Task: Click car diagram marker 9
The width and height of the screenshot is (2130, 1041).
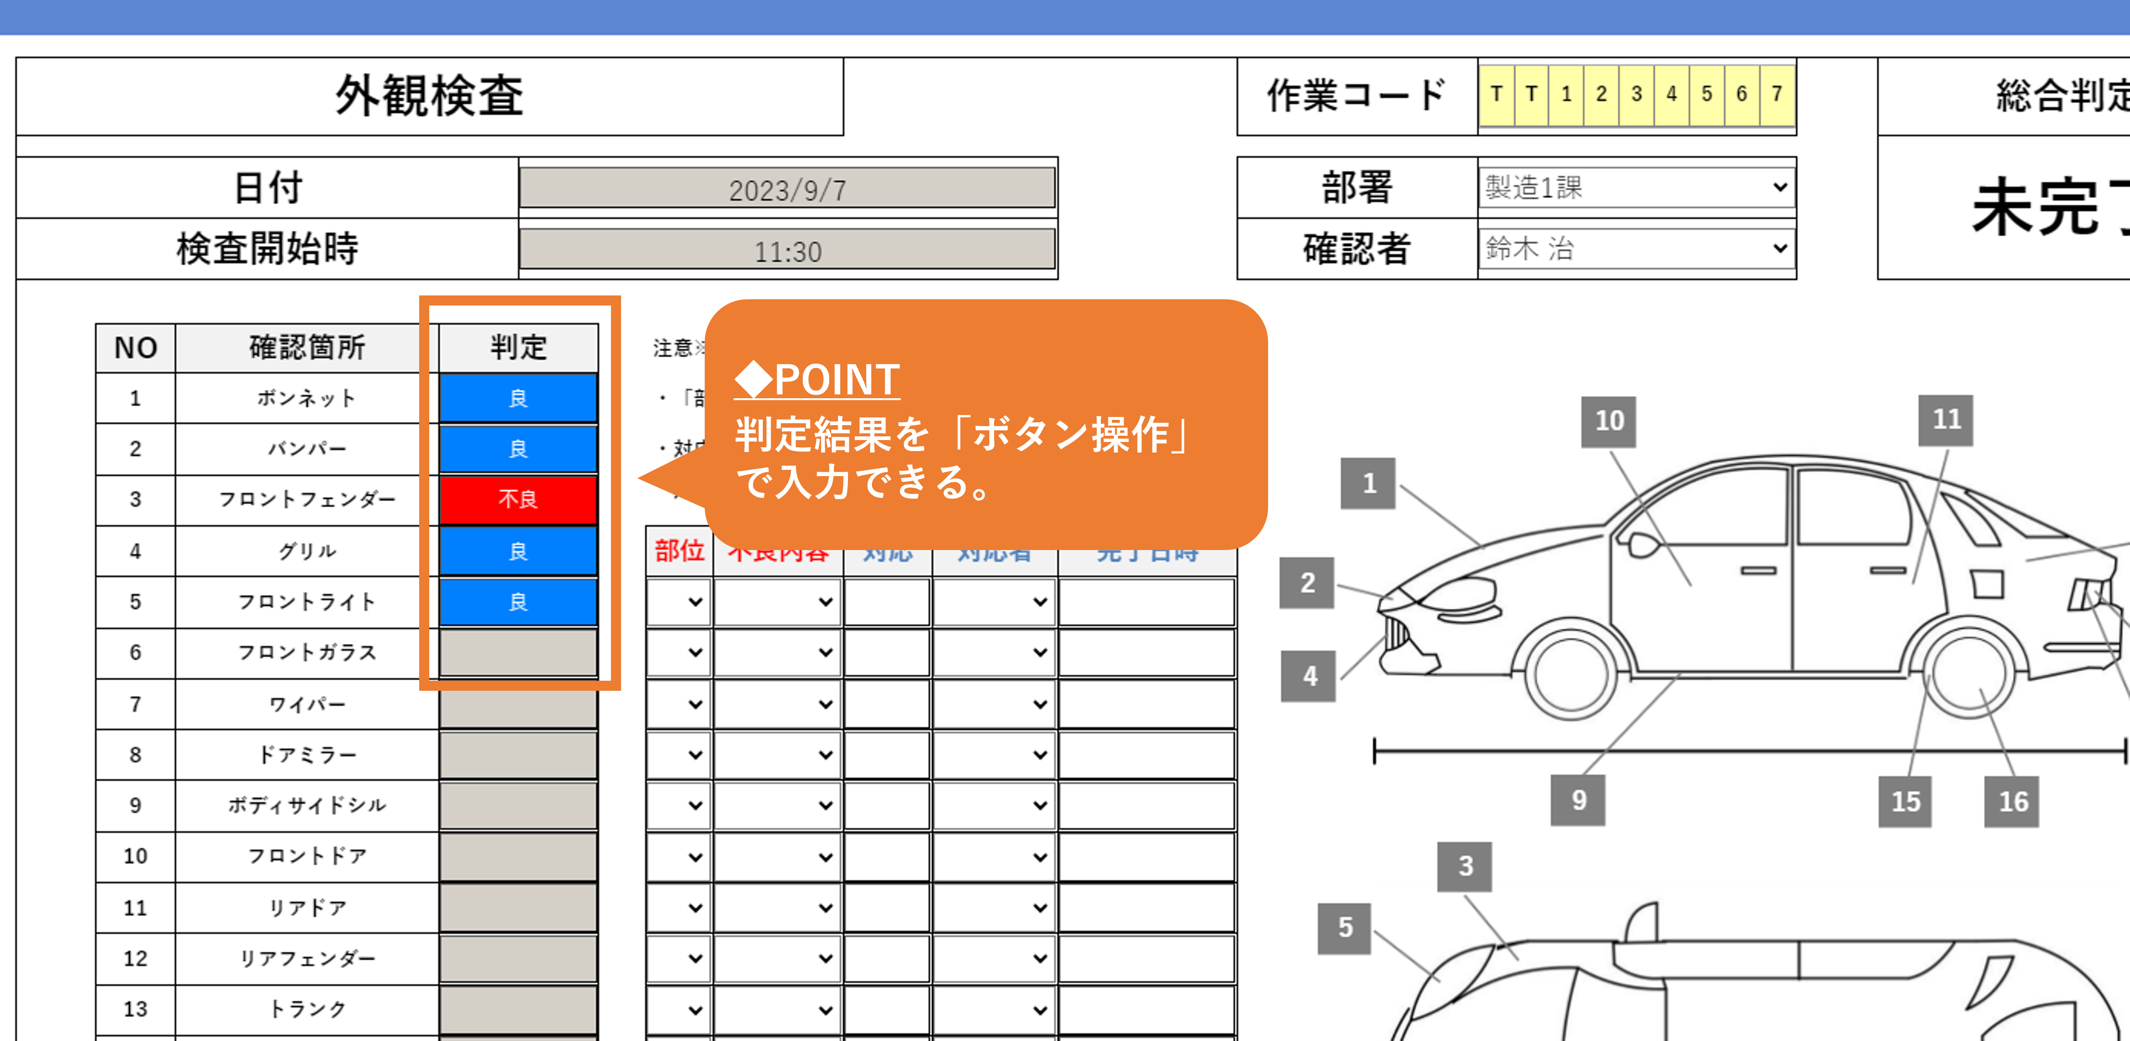Action: click(x=1579, y=800)
